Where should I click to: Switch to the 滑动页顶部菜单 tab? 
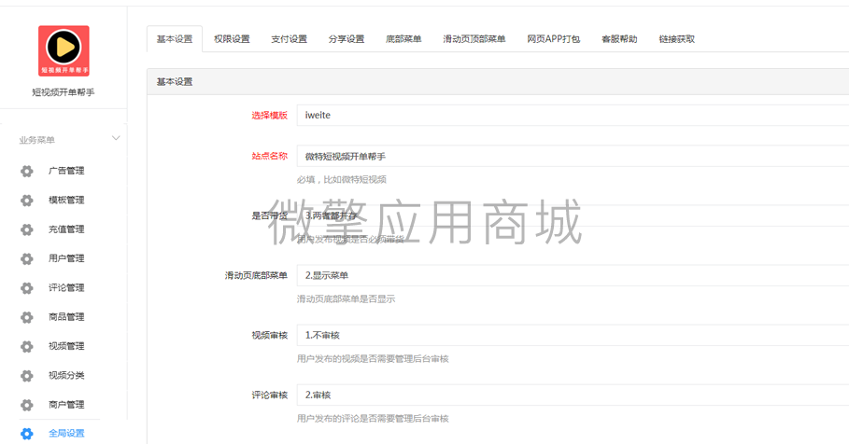click(x=474, y=39)
